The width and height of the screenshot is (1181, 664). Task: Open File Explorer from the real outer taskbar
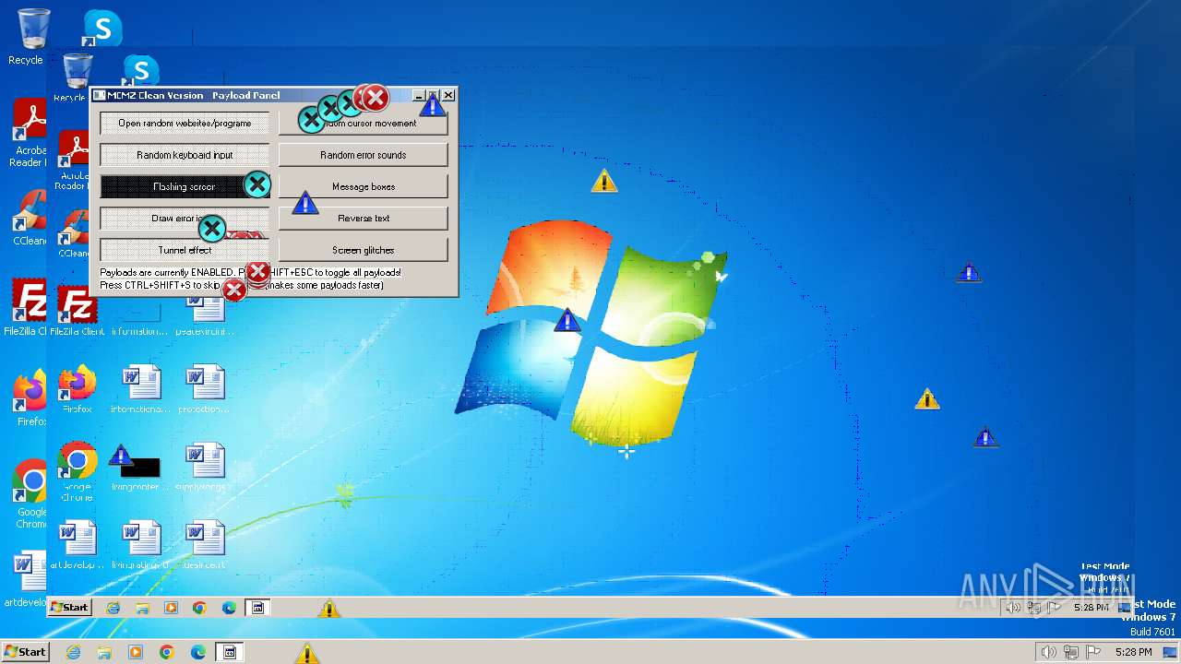tap(104, 652)
